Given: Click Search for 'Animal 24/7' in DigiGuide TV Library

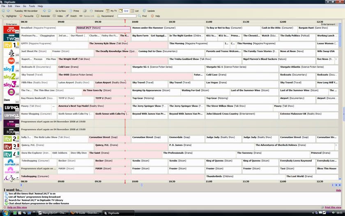Looking at the screenshot, I should (36, 200).
